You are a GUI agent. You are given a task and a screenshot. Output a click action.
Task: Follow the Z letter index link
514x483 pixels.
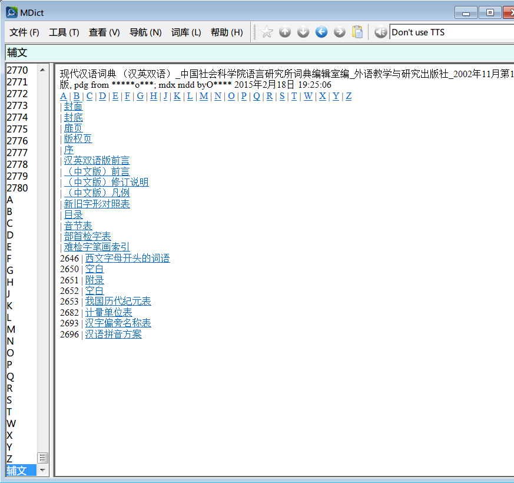[x=349, y=96]
